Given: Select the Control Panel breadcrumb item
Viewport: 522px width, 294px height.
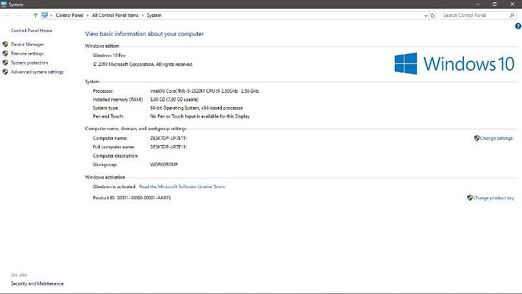Looking at the screenshot, I should tap(69, 14).
